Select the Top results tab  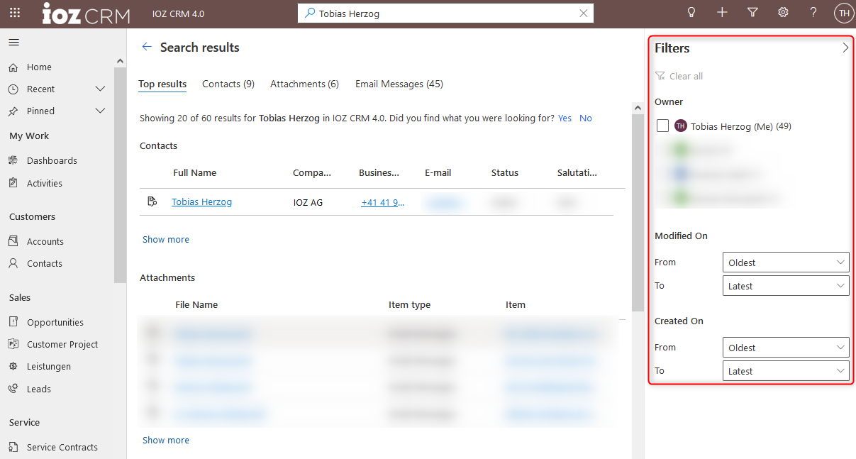point(162,84)
